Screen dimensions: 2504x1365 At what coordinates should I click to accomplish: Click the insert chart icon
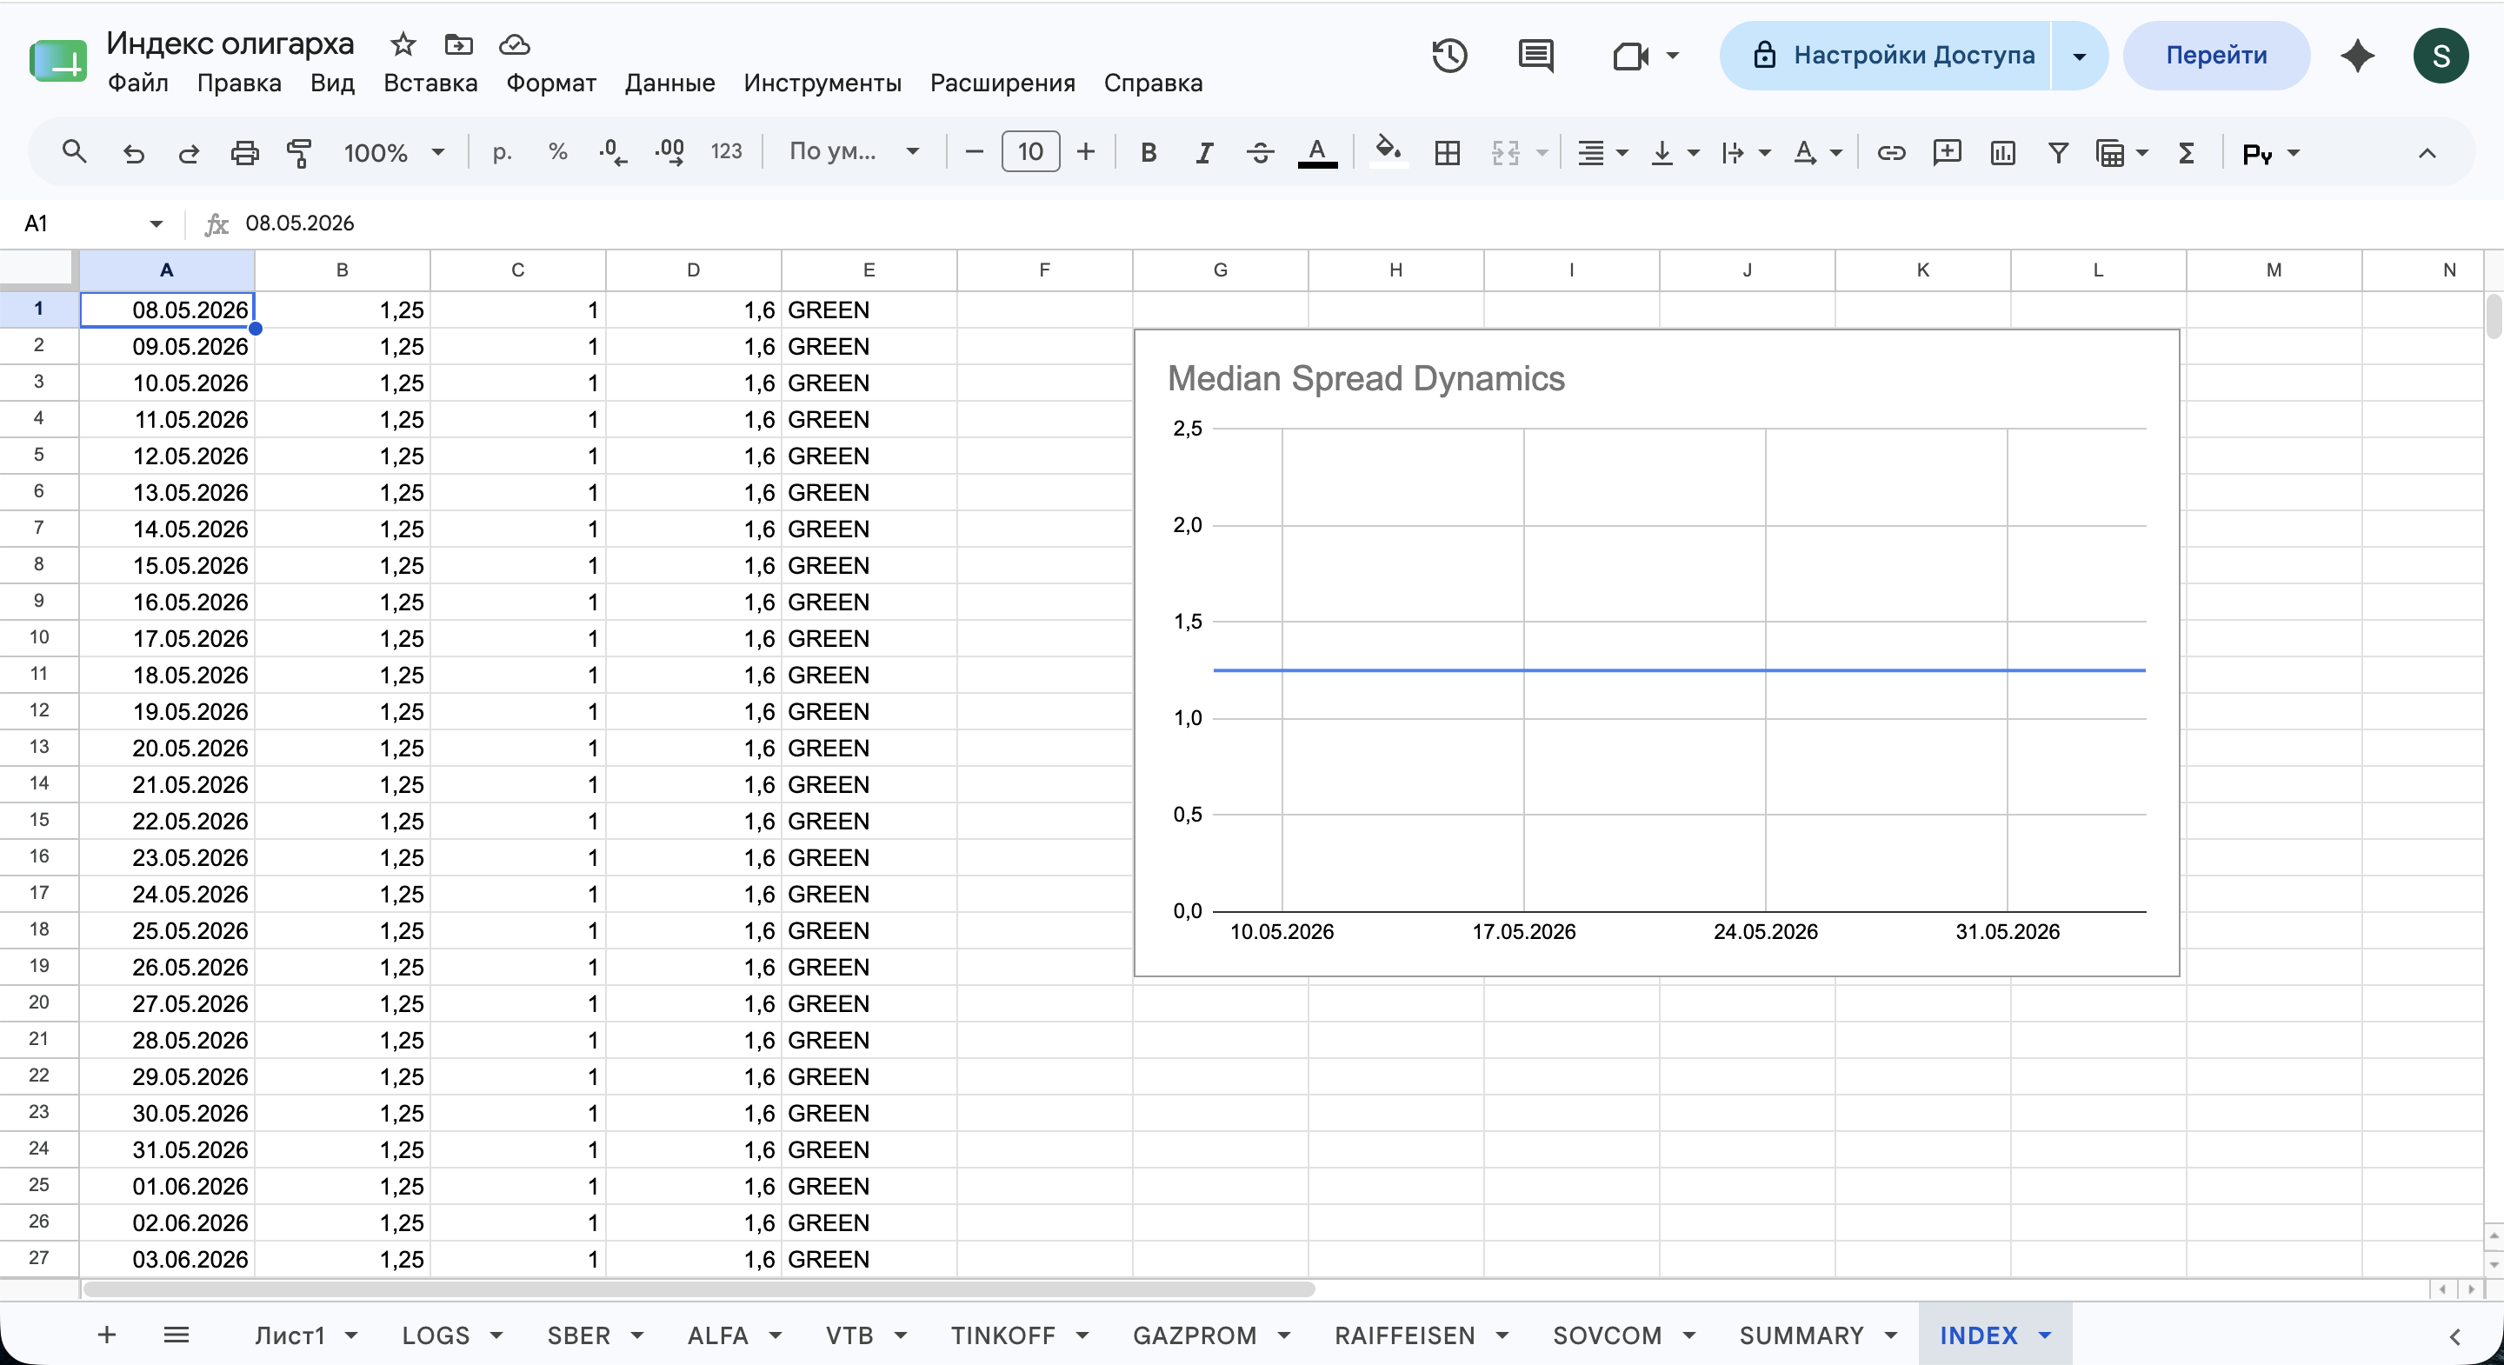coord(2002,151)
